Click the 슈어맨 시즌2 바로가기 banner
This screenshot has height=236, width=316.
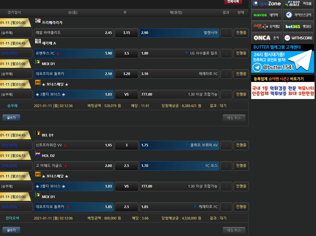tap(283, 87)
